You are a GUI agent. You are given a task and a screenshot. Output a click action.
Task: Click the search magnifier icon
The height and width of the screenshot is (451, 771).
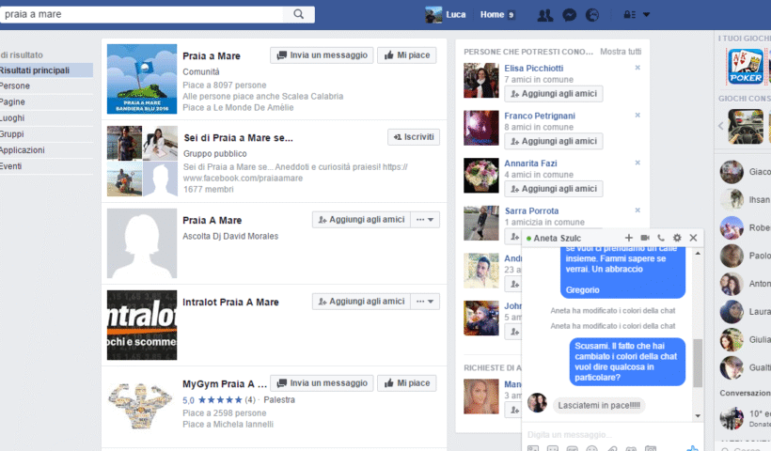[x=299, y=14]
